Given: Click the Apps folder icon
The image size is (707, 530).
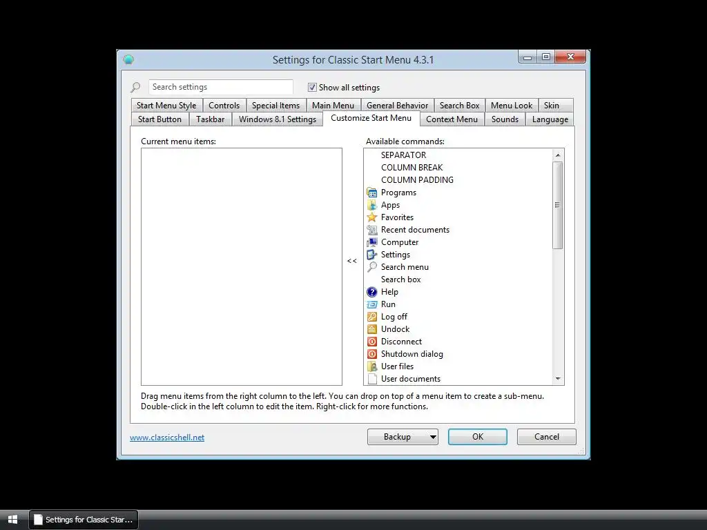Looking at the screenshot, I should [372, 205].
